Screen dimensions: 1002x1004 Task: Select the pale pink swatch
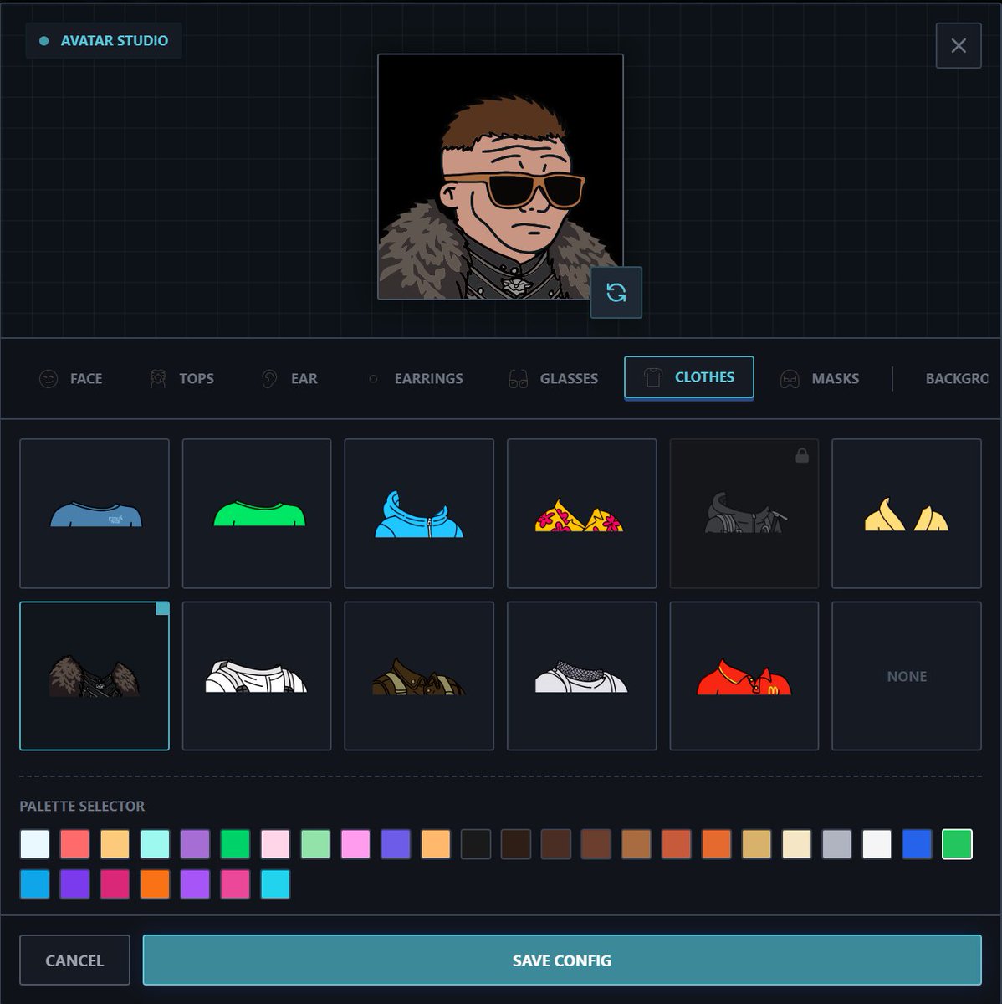coord(275,844)
